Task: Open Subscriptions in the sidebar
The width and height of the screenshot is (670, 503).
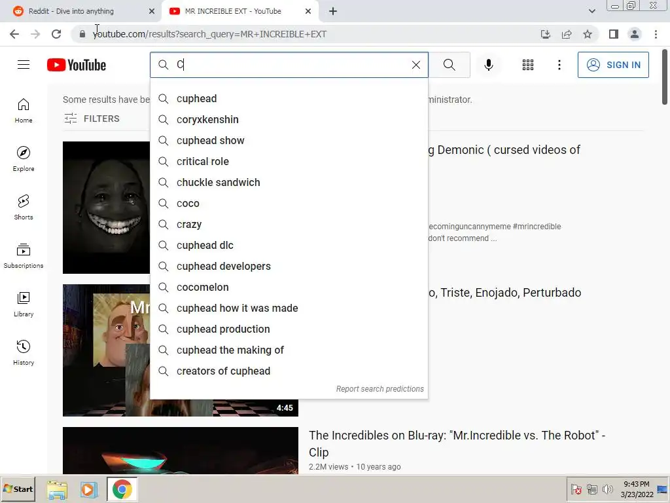Action: coord(24,256)
